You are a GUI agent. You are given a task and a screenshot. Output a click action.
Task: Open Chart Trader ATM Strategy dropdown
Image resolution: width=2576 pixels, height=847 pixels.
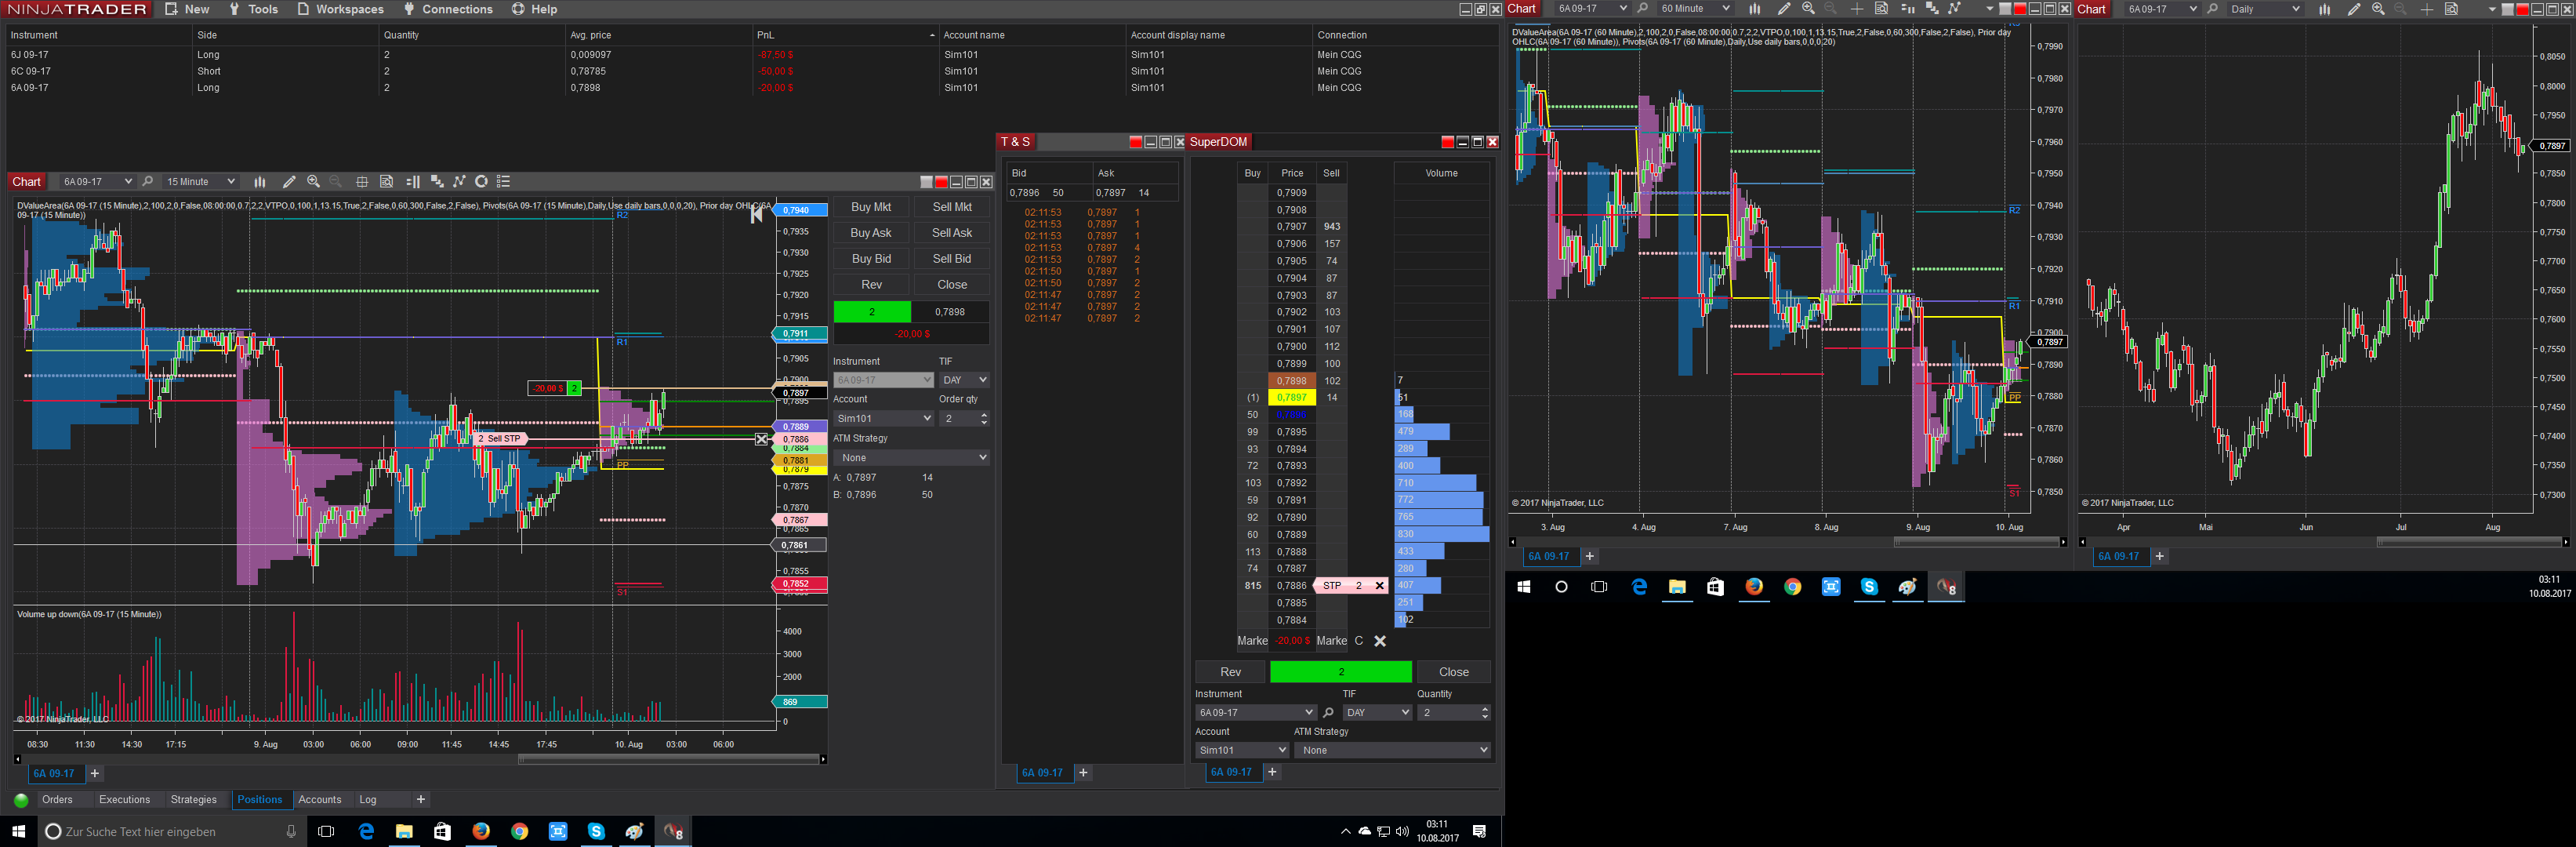point(911,457)
